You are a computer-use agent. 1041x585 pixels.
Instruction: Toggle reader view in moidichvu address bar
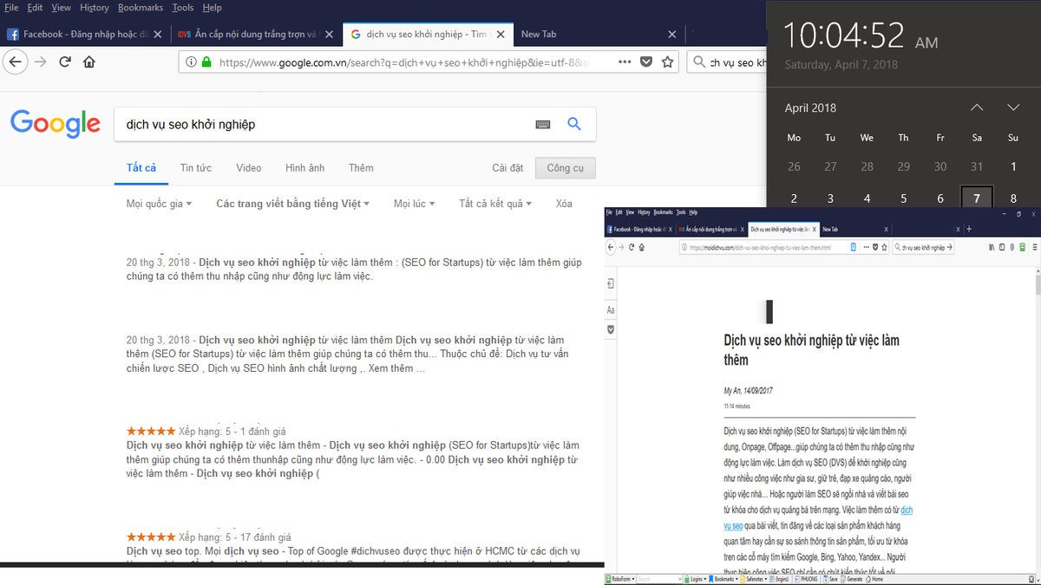click(854, 247)
